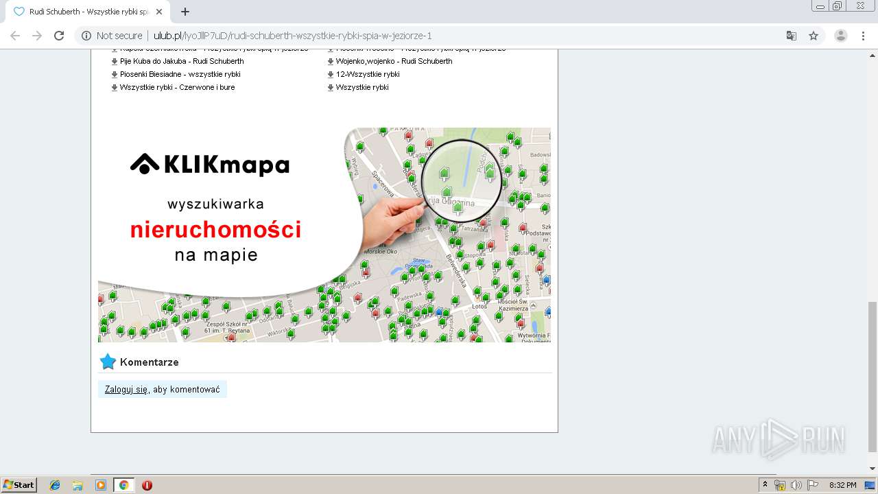This screenshot has width=878, height=494.
Task: Open Pije Kuba do Jakuba - Rudi Schuberth
Action: click(182, 61)
